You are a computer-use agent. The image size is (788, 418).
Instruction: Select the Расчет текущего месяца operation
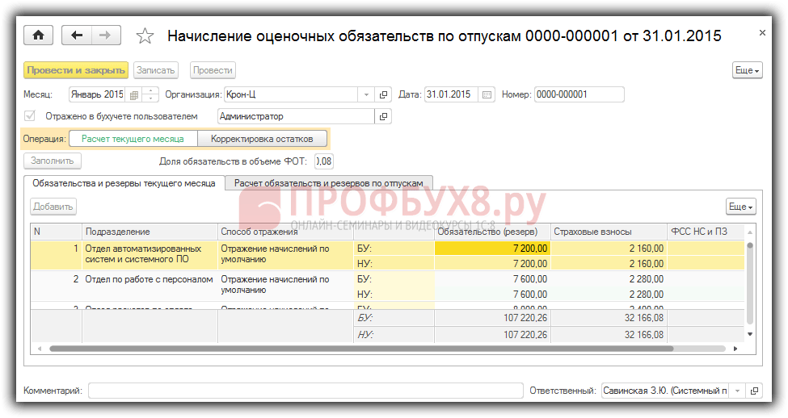coord(133,139)
